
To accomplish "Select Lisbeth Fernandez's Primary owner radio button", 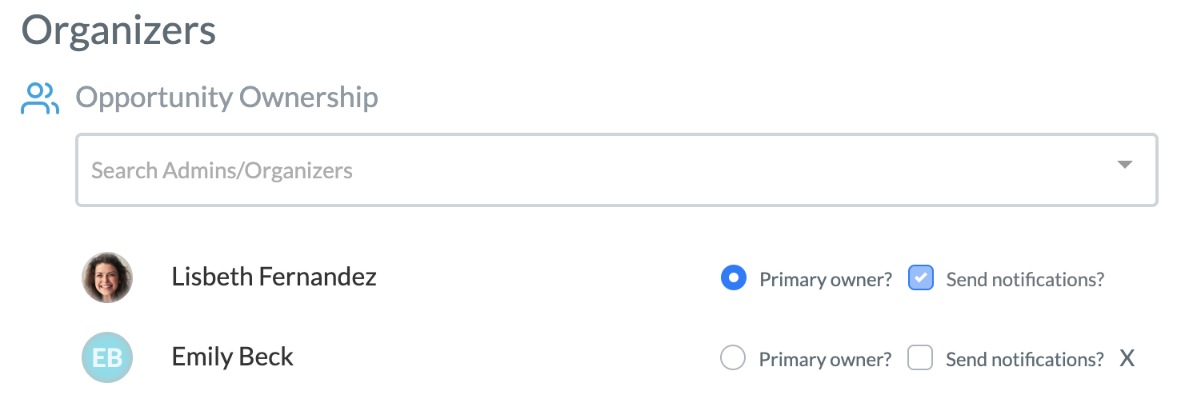I will click(734, 278).
